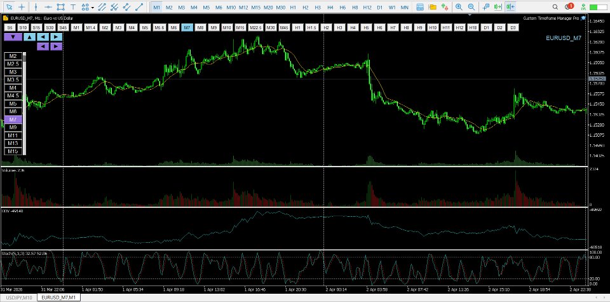The image size is (610, 302).
Task: Switch to M12 in top toolbar
Action: [243, 7]
